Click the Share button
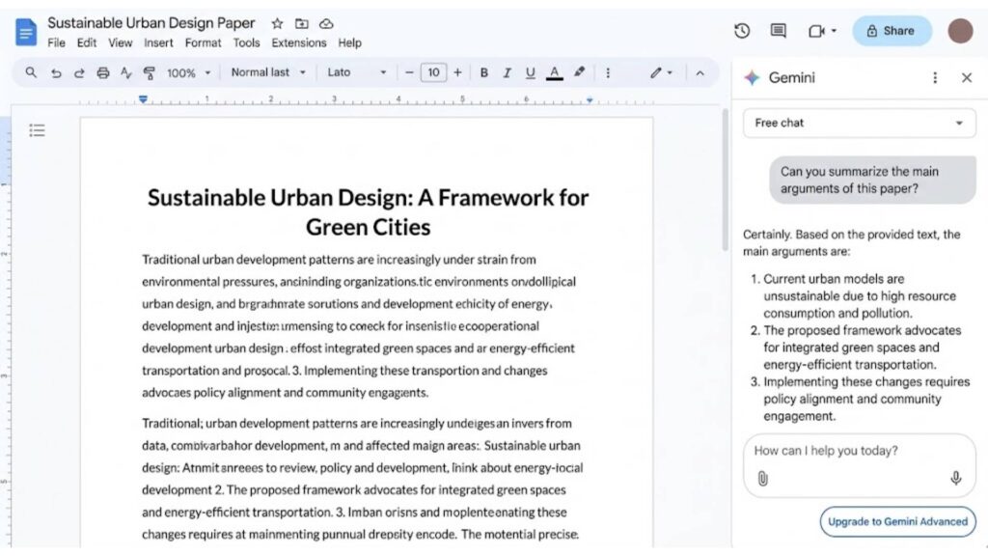Image resolution: width=988 pixels, height=556 pixels. coord(892,31)
